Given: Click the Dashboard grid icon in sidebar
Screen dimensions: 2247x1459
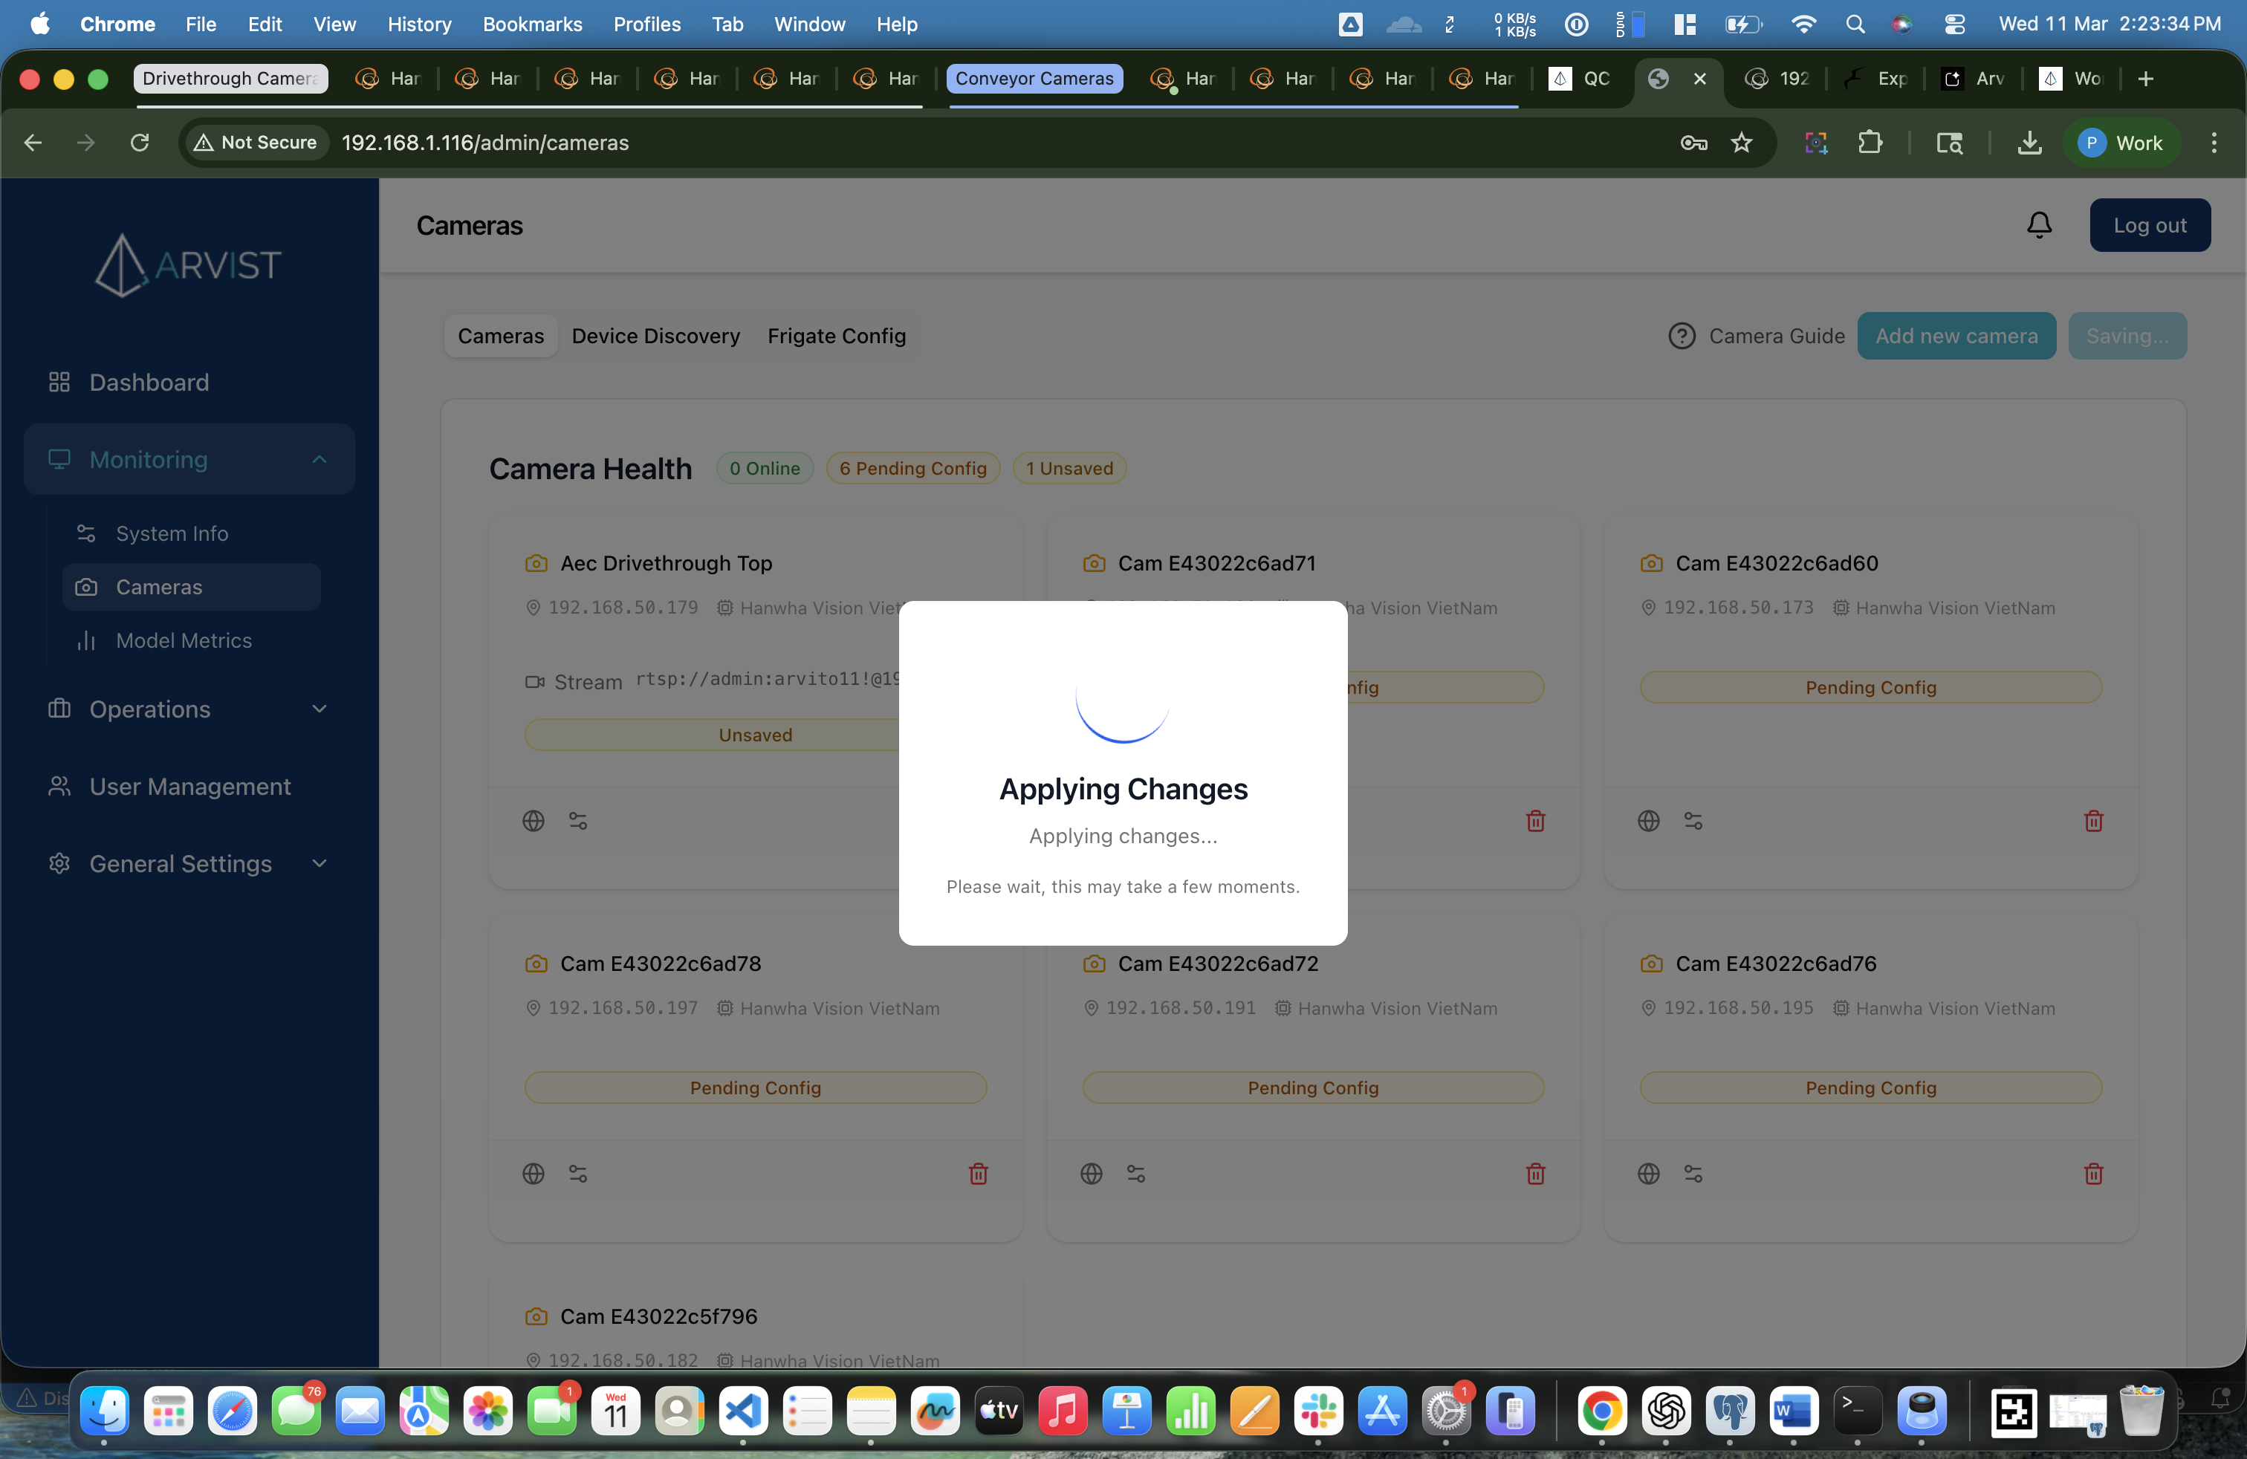Looking at the screenshot, I should [59, 381].
